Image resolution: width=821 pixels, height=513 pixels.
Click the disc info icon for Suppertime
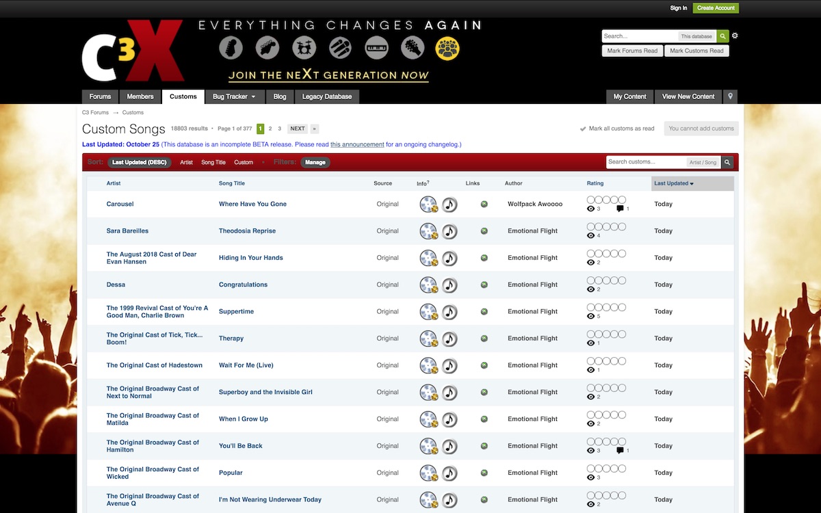pyautogui.click(x=428, y=311)
